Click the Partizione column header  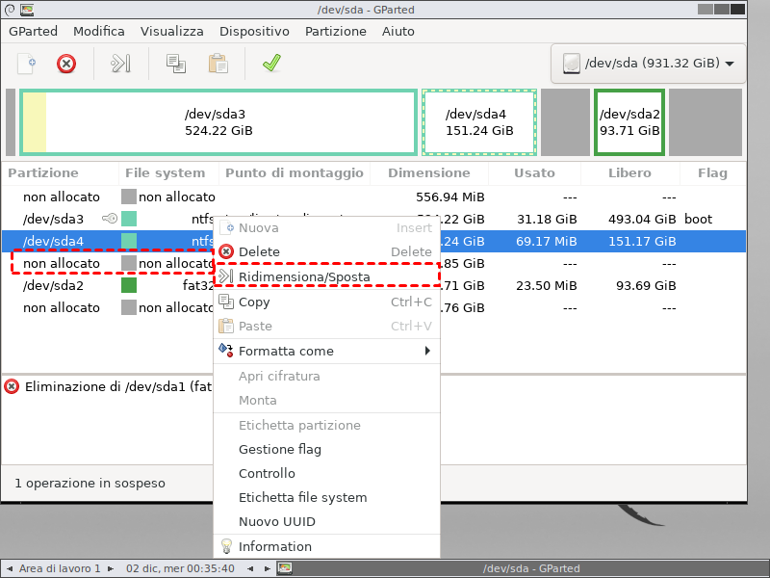43,173
